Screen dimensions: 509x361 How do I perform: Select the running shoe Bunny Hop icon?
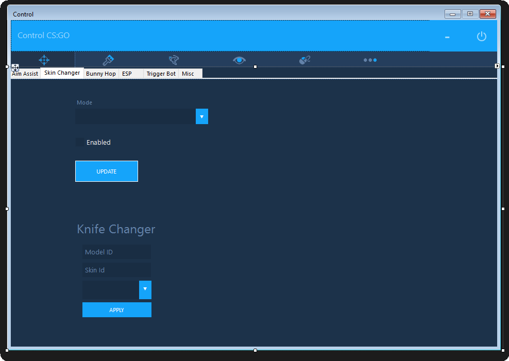pos(174,60)
